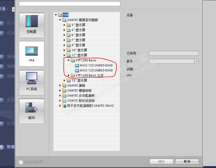
Task: Click folder icon of SIMATIC 精简系列面板
Action: (64, 20)
